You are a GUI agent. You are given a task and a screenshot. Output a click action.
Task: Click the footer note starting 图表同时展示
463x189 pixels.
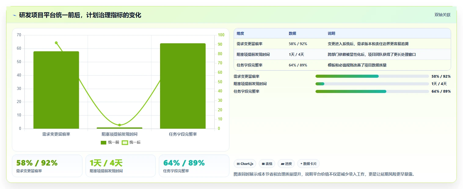[x=324, y=174]
